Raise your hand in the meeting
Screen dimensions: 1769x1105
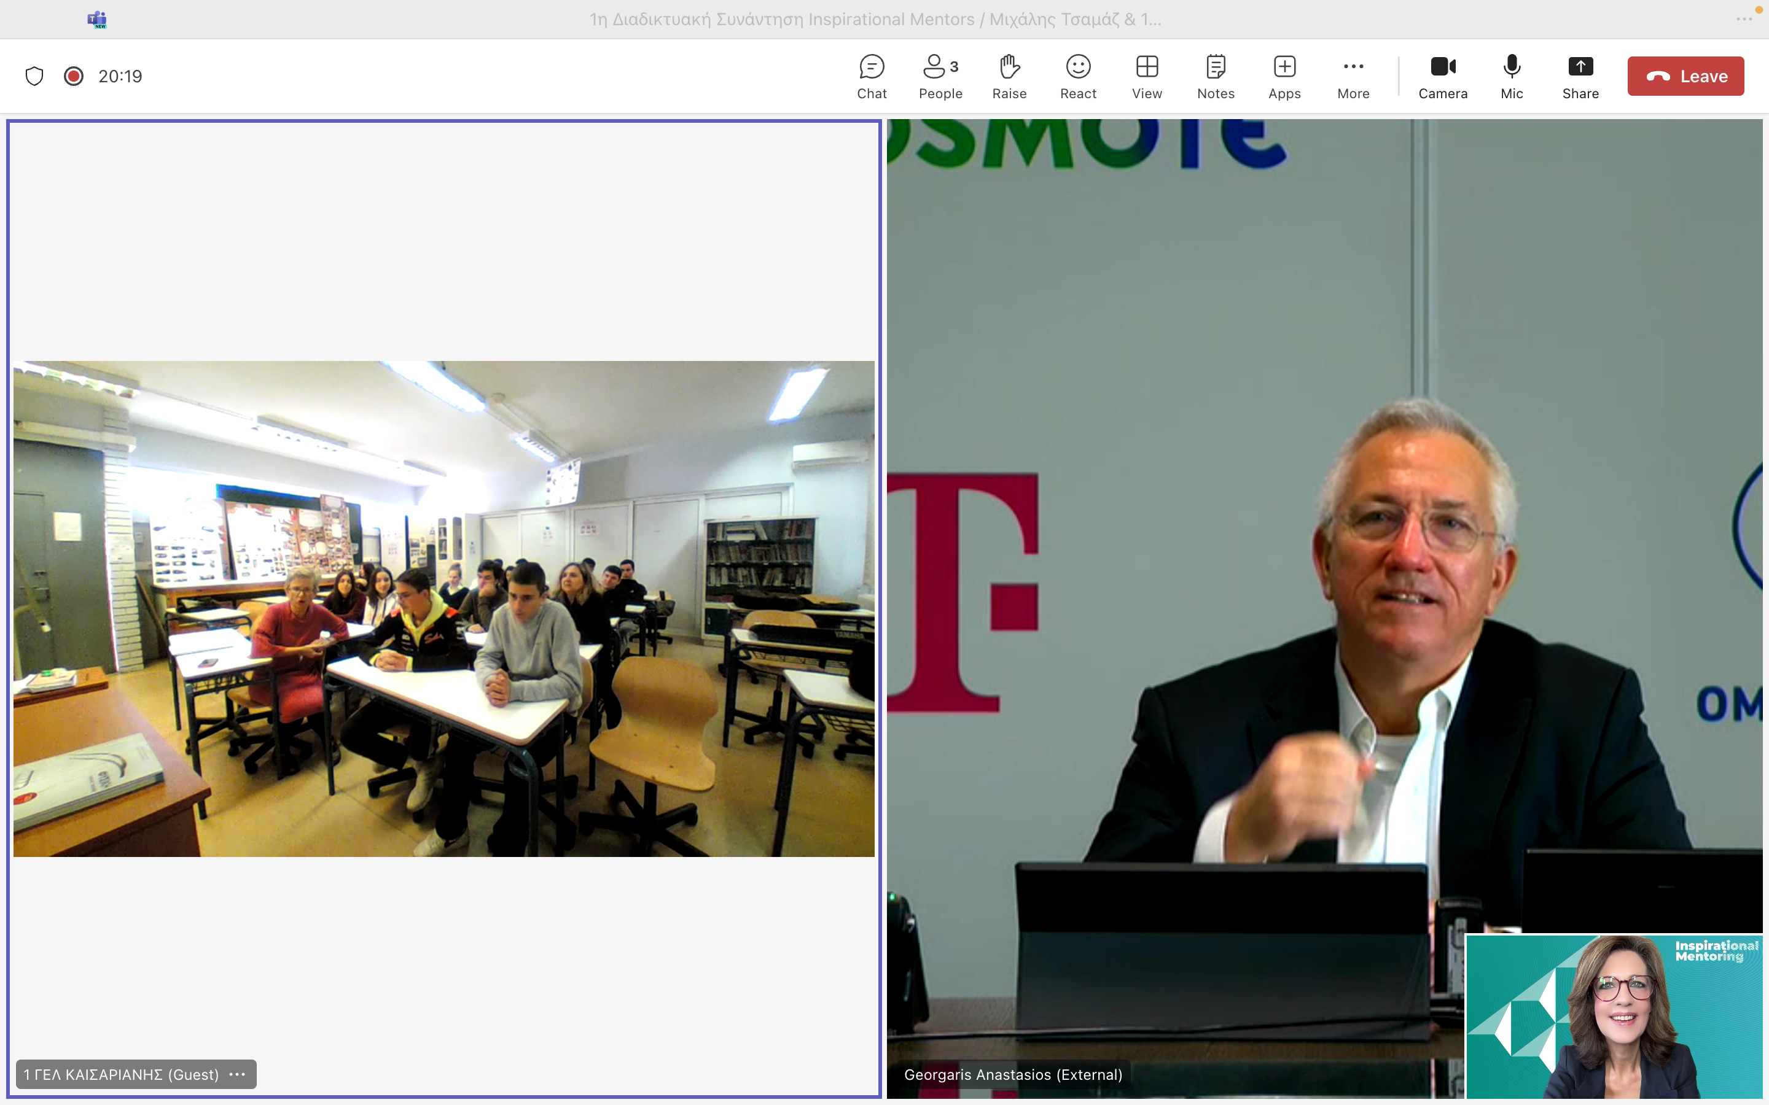coord(1009,76)
